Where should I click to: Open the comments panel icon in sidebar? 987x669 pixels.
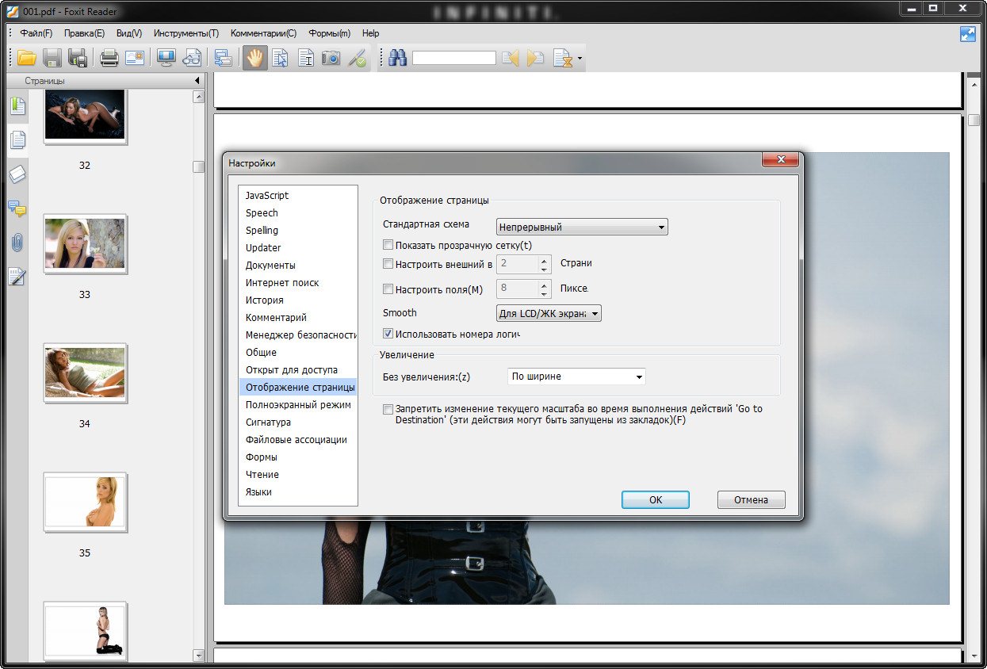coord(17,208)
